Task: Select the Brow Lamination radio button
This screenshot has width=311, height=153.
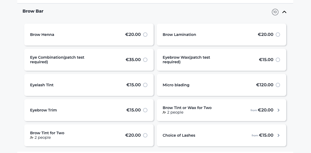Action: tap(278, 35)
